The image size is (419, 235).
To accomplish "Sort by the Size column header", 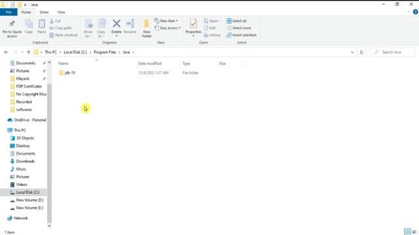I will (223, 63).
